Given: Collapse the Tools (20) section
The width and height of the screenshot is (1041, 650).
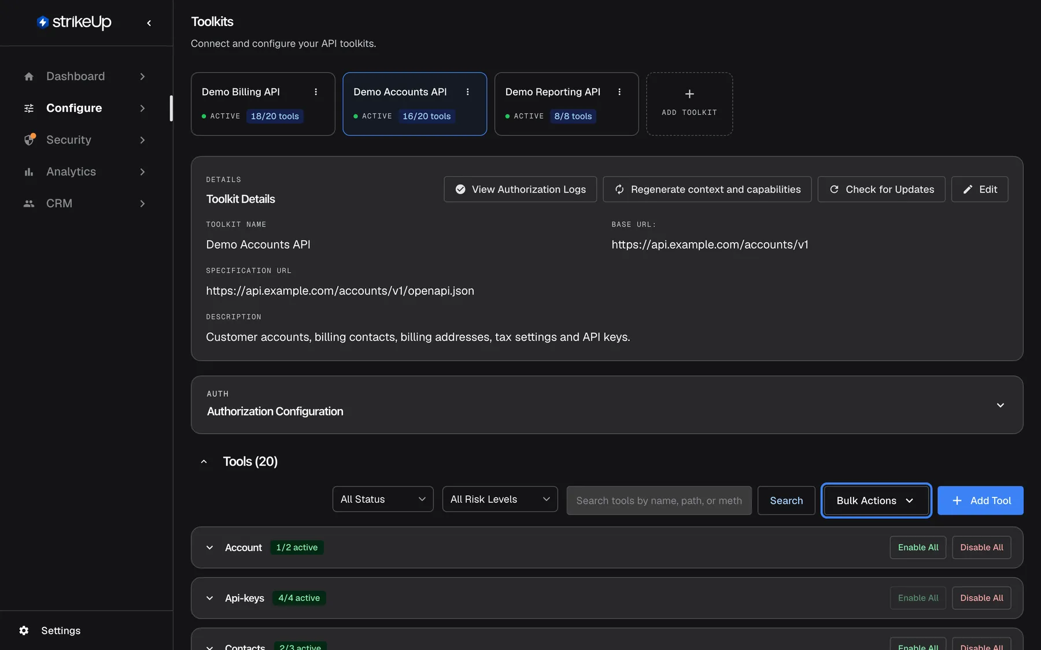Looking at the screenshot, I should (x=204, y=462).
